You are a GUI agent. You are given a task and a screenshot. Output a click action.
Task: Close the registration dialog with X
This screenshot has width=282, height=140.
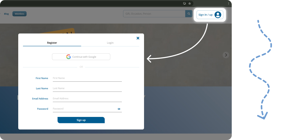[x=138, y=38]
